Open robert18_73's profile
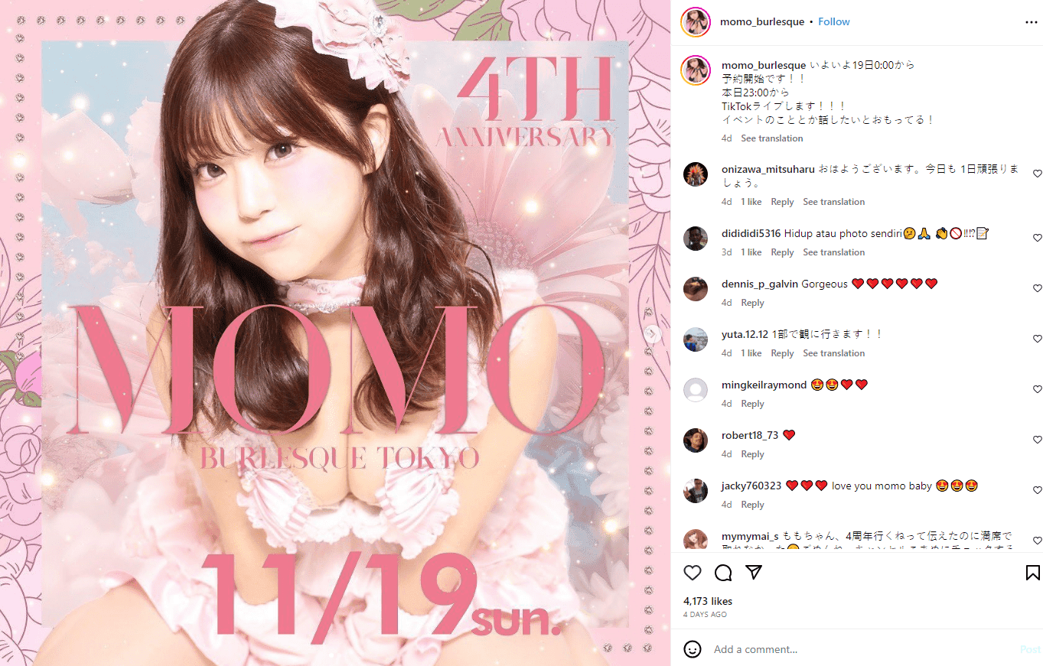Viewport: 1043px width, 666px height. [x=750, y=435]
